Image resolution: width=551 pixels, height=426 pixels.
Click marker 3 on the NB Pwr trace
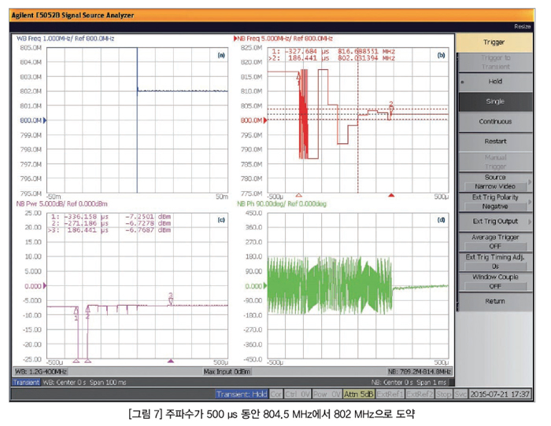point(171,299)
